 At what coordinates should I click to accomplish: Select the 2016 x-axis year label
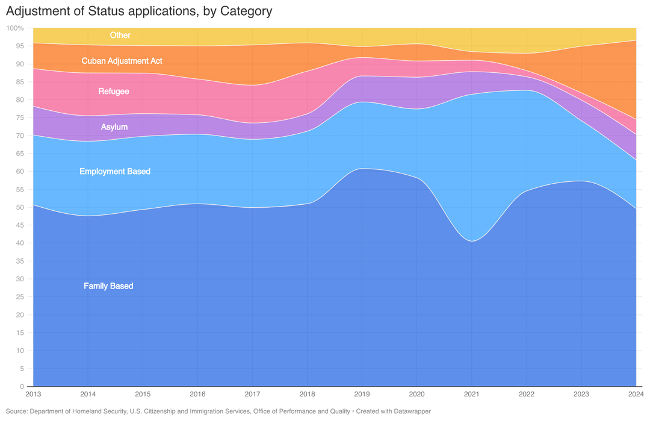click(x=197, y=394)
